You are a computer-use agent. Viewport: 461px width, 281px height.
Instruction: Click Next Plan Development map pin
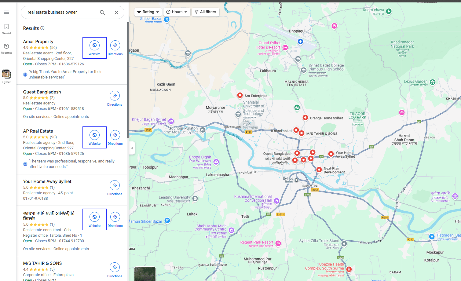pyautogui.click(x=319, y=170)
